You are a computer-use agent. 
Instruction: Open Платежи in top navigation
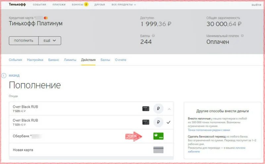point(59,5)
